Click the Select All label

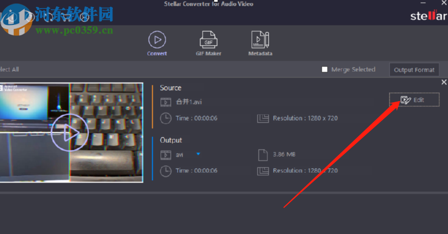tap(9, 69)
